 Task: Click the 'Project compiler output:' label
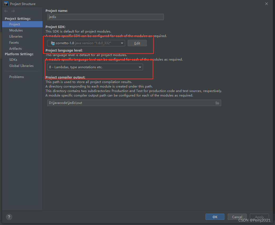point(65,77)
